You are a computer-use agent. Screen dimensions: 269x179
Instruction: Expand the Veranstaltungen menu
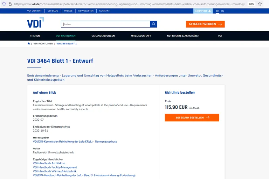coord(103,36)
